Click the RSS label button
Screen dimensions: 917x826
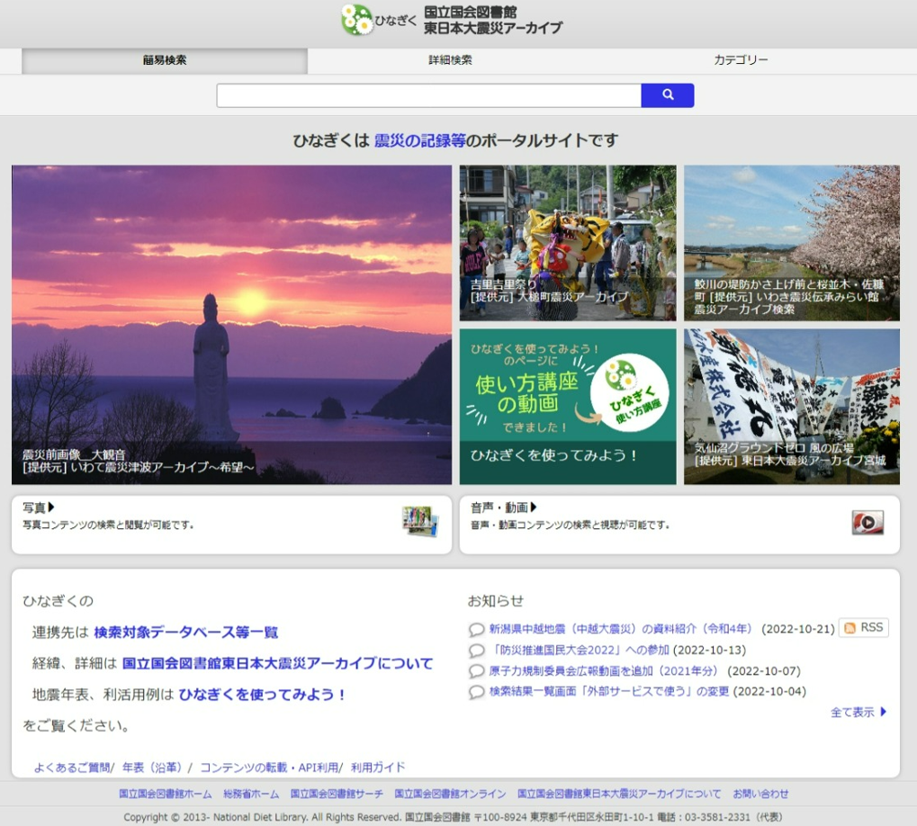coord(864,628)
